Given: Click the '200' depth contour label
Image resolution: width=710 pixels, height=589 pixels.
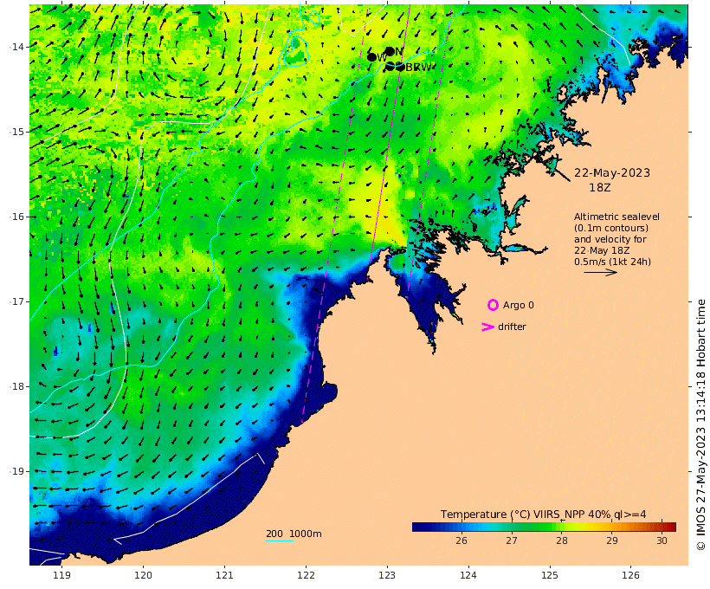Looking at the screenshot, I should point(274,534).
